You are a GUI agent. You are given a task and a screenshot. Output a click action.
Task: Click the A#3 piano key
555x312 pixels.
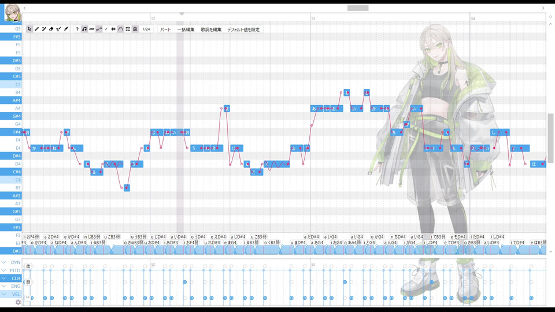[x=11, y=196]
